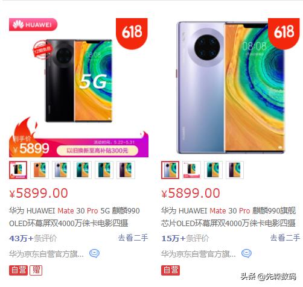
Task: Click the 自营 tag under first product
Action: pos(19,270)
